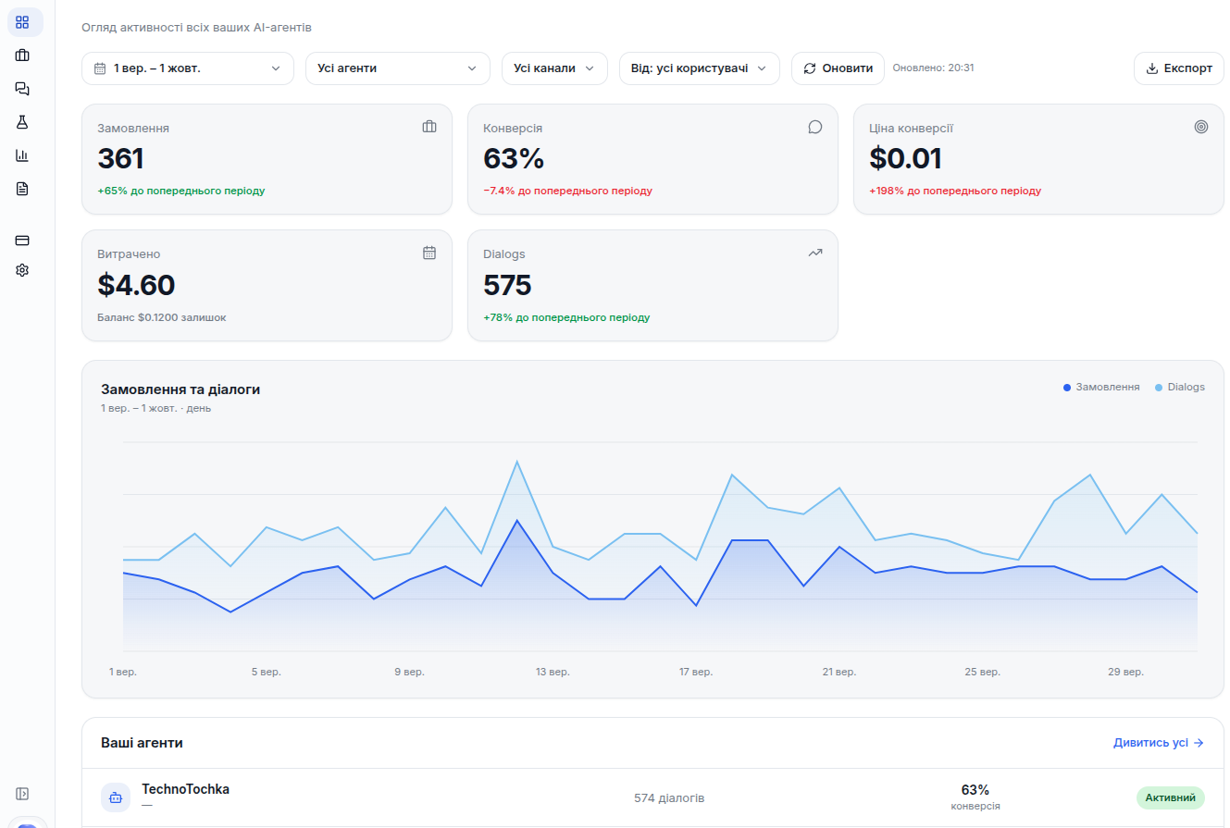The image size is (1230, 828).
Task: Click the 63% value on Конверсія card
Action: point(514,159)
